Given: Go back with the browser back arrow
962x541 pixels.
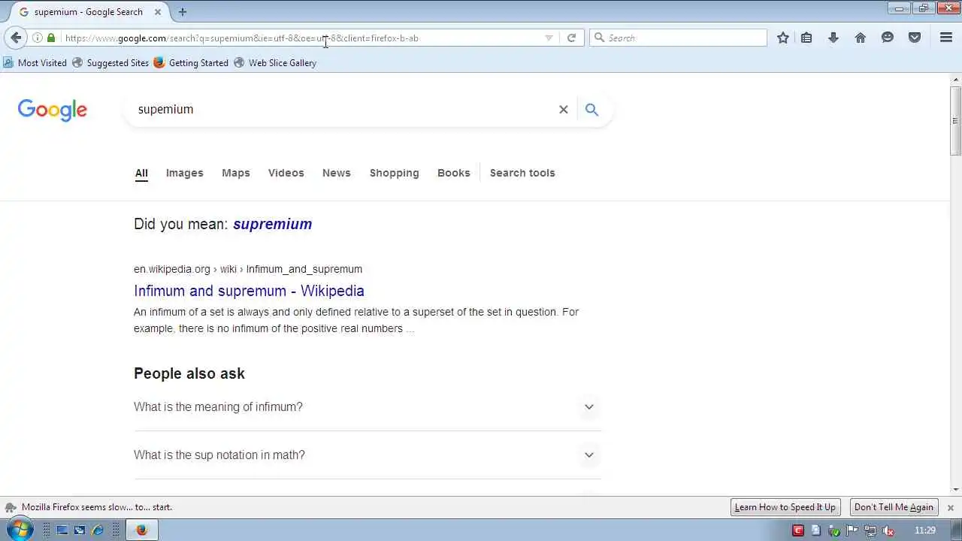Looking at the screenshot, I should 16,38.
